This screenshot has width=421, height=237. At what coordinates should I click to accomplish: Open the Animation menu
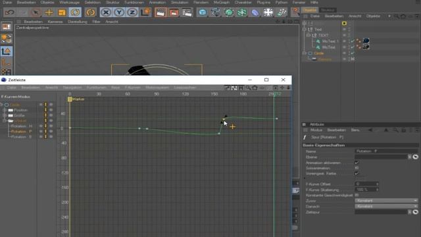pyautogui.click(x=158, y=3)
